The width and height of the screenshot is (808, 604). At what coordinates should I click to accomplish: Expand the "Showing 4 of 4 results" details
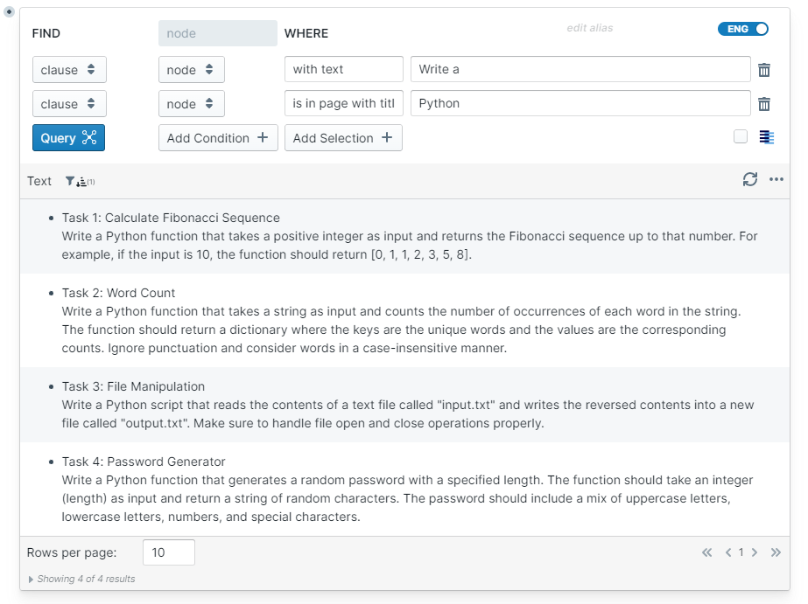(x=32, y=579)
